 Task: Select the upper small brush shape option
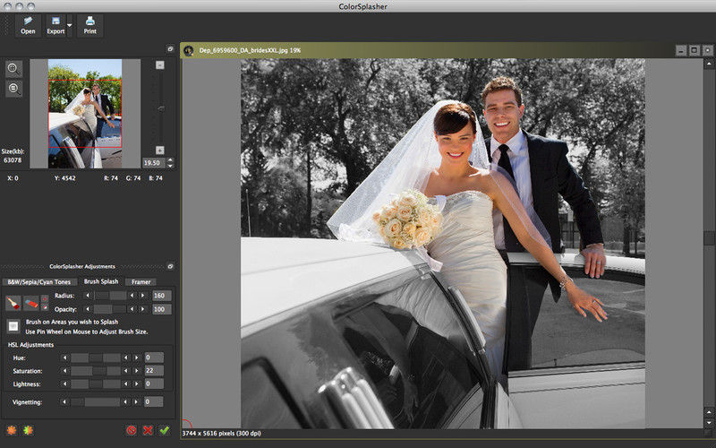pos(45,299)
